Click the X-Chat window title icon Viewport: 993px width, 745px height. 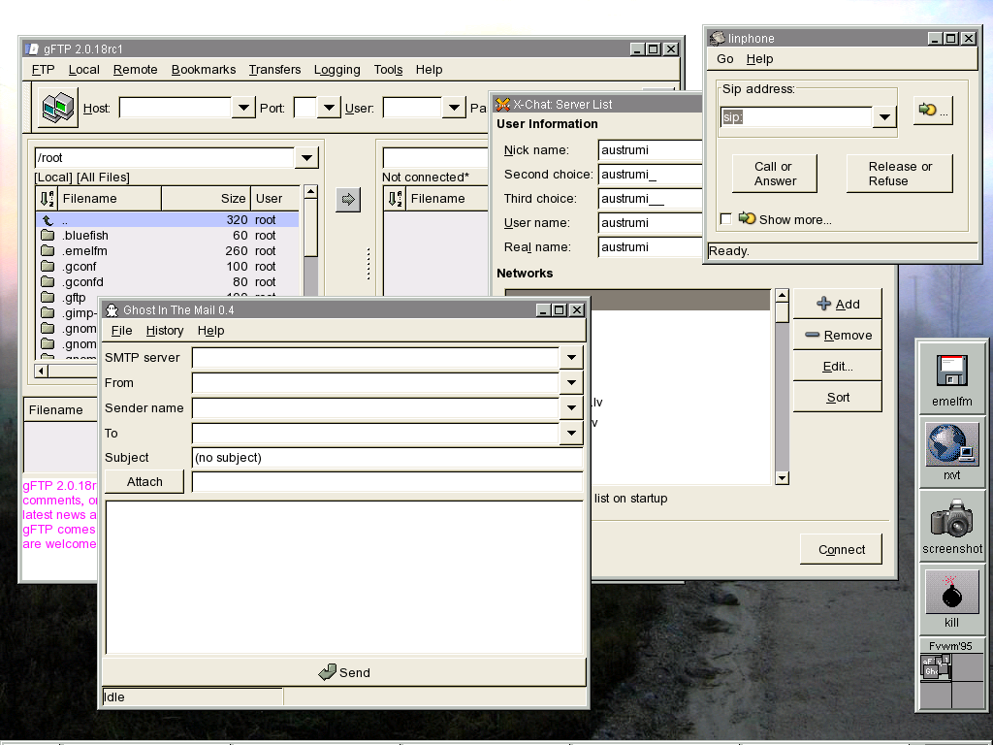click(x=503, y=105)
